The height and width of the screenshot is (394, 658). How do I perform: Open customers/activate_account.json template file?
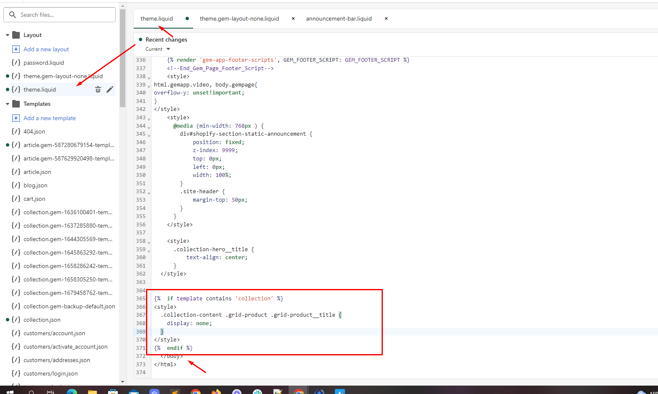pos(66,347)
